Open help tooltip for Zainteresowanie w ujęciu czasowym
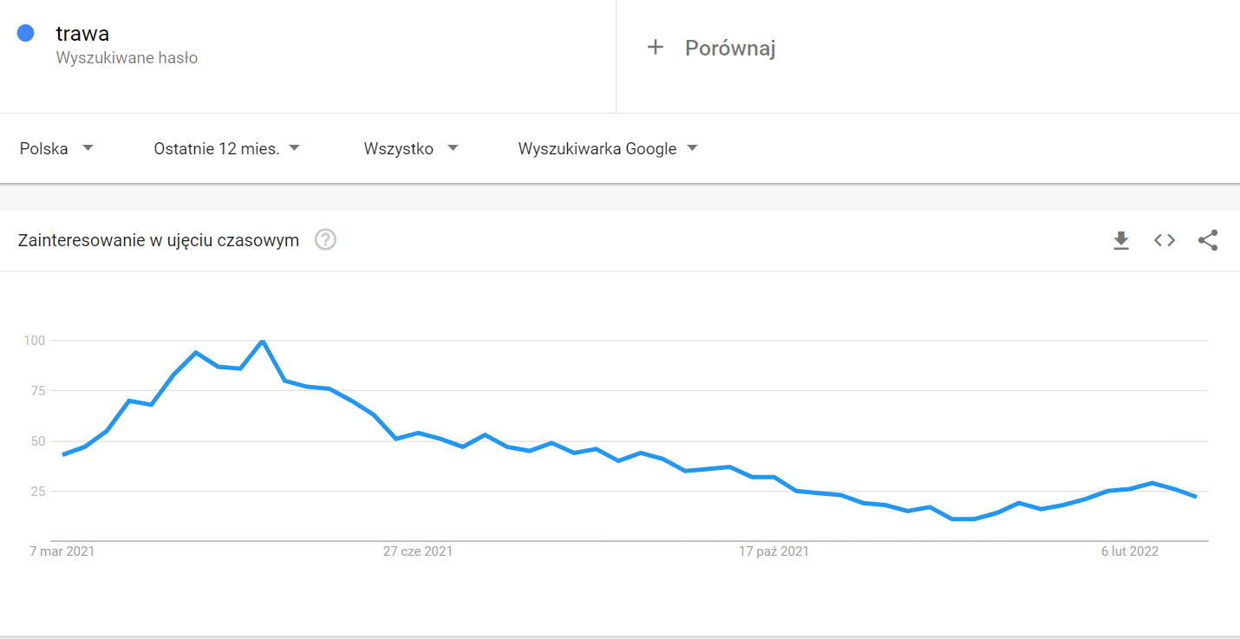Image resolution: width=1240 pixels, height=639 pixels. click(325, 239)
